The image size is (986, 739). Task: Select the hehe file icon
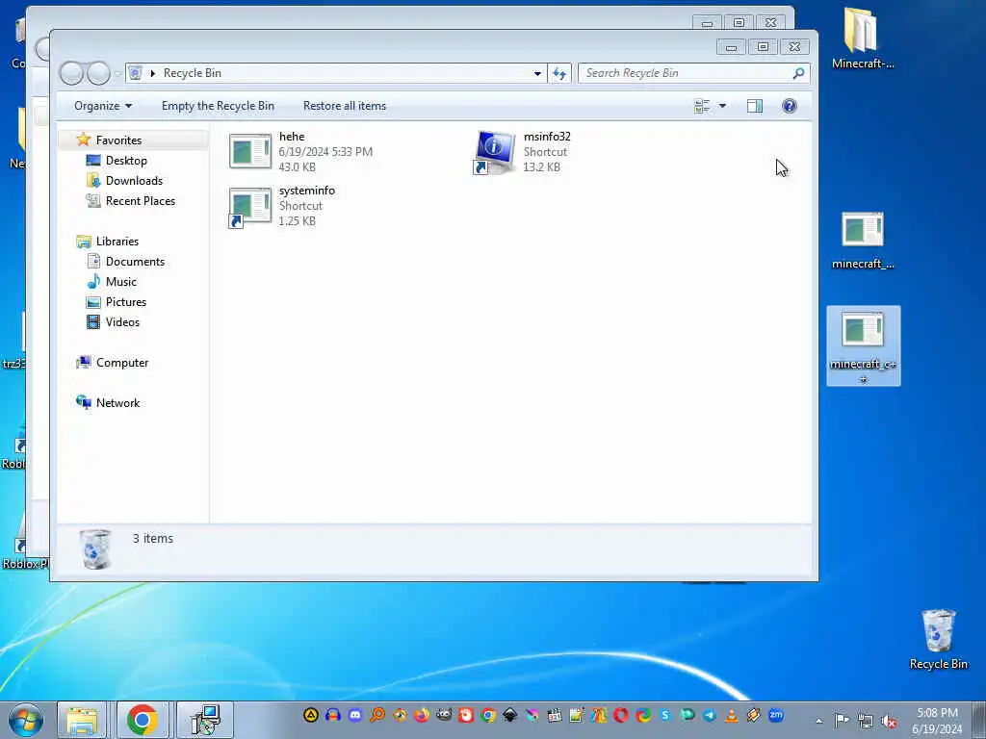pos(250,151)
